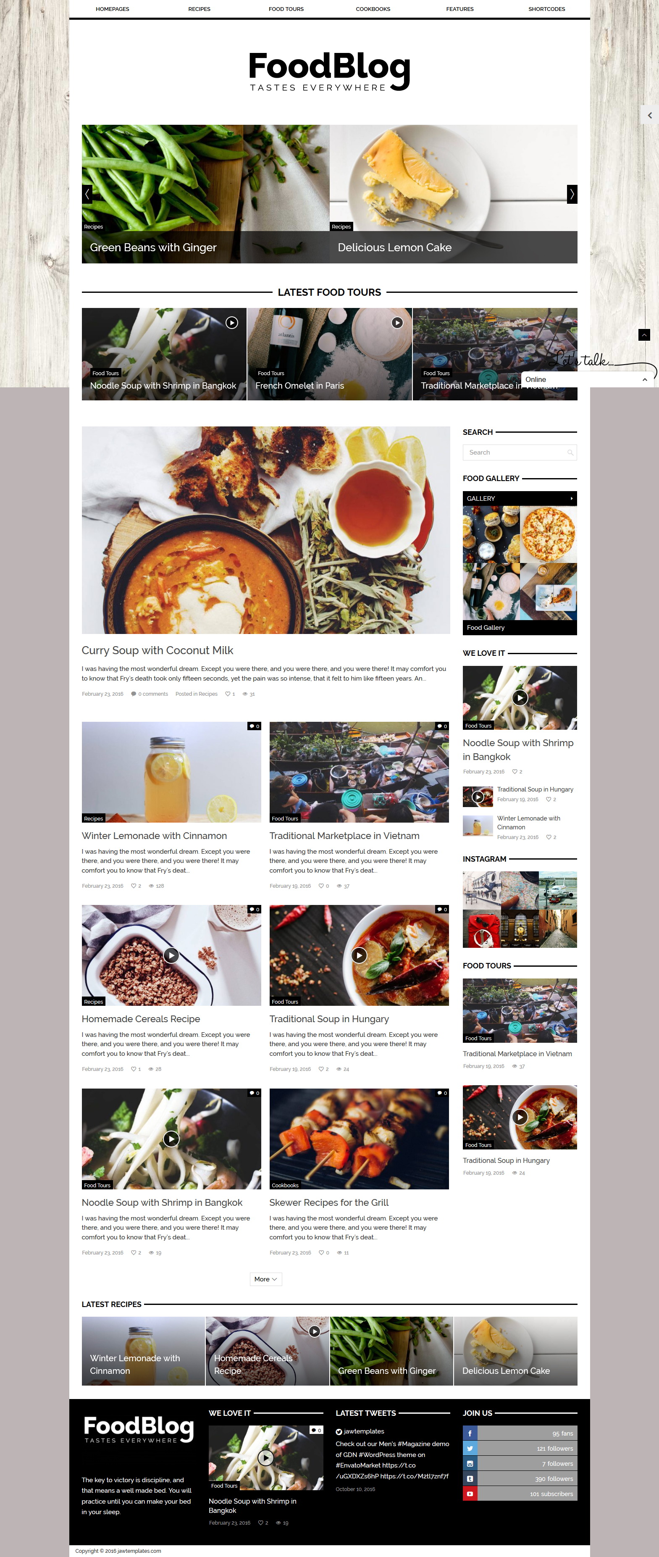This screenshot has height=1557, width=659.
Task: Click the Facebook icon in Join Us
Action: coord(470,1433)
